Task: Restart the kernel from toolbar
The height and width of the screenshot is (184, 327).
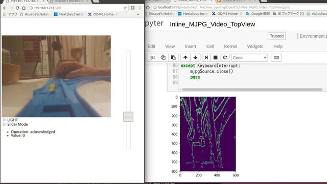Action: 225,58
